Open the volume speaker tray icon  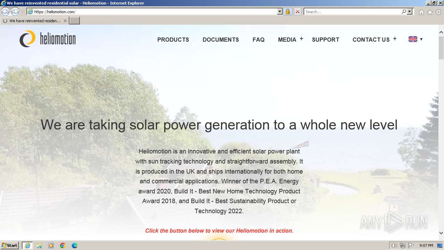(394, 245)
